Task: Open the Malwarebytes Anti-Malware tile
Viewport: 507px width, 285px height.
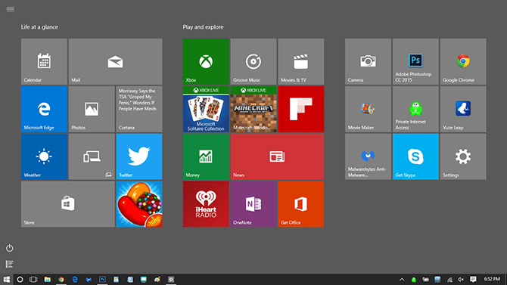Action: click(368, 156)
